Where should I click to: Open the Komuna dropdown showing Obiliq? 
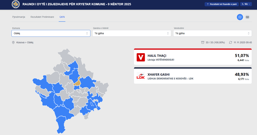coord(51,33)
